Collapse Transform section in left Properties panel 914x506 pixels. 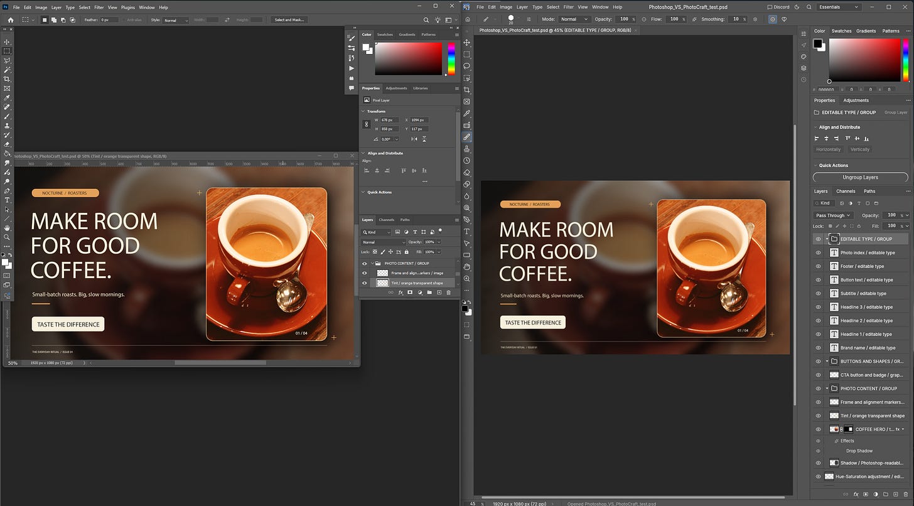(363, 111)
